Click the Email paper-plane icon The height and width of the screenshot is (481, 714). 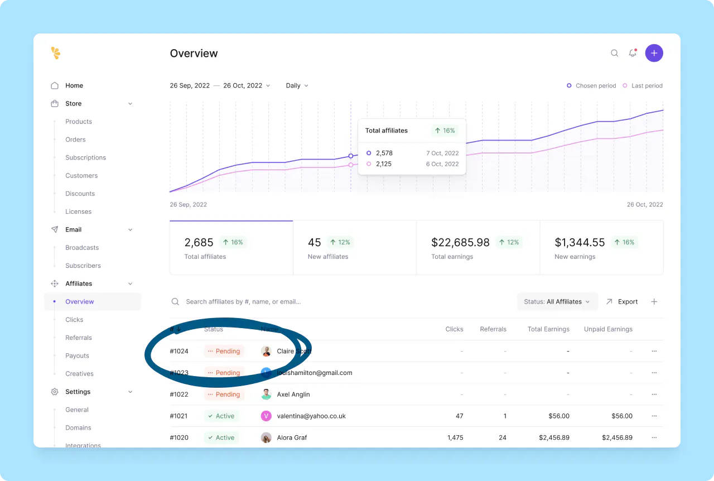55,229
